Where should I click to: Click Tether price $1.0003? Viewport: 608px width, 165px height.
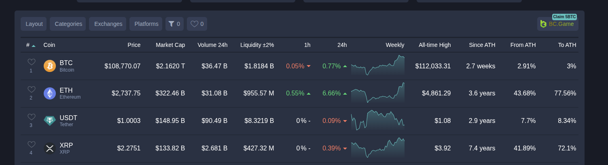[x=129, y=121]
